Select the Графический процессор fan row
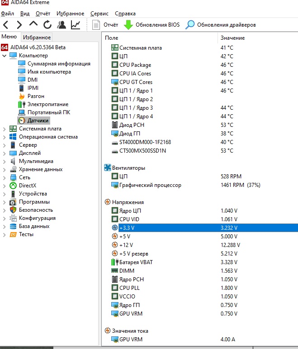This screenshot has width=298, height=349. pos(200,185)
